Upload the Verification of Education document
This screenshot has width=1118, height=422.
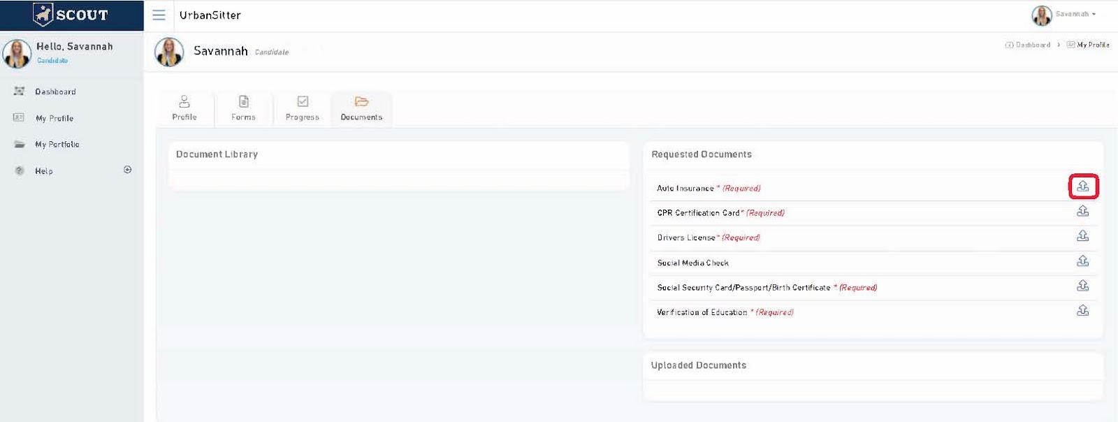1083,310
